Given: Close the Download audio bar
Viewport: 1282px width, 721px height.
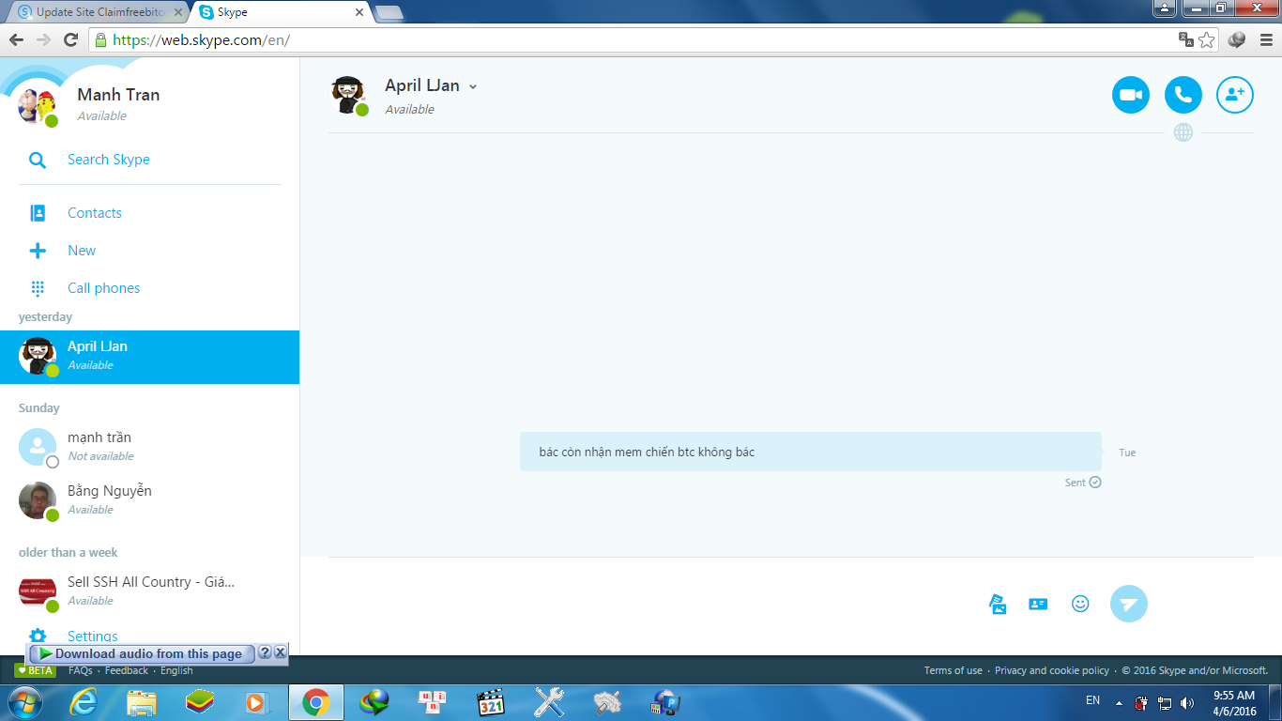Looking at the screenshot, I should [x=280, y=652].
